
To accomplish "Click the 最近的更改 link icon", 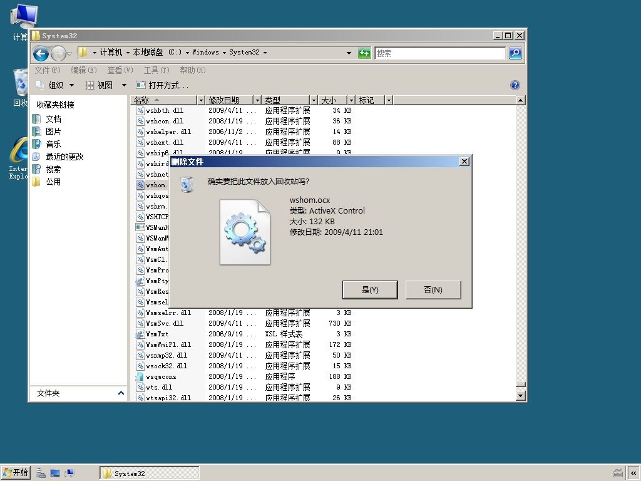I will pyautogui.click(x=37, y=157).
